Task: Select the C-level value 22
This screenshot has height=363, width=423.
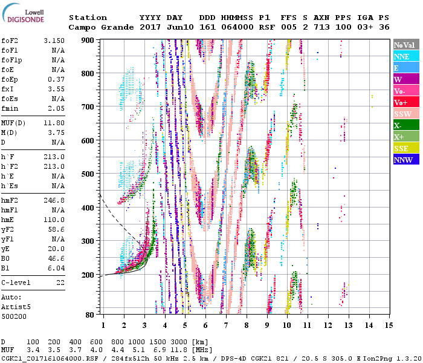Action: [x=60, y=283]
